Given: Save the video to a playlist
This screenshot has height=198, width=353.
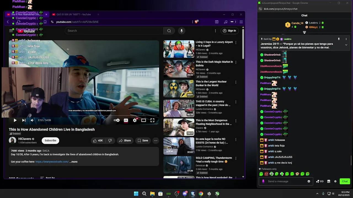Looking at the screenshot, I should point(143,141).
